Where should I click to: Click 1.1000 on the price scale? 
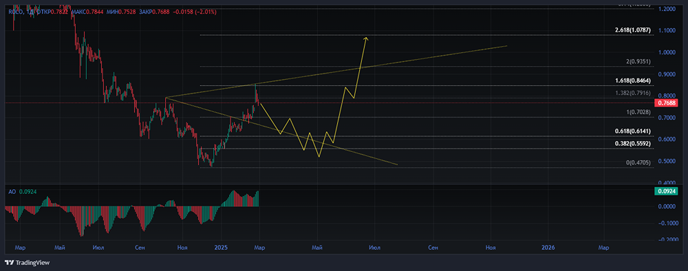[x=667, y=31]
